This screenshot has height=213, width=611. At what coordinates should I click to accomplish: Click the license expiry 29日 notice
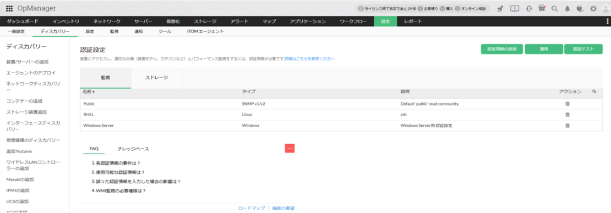tap(387, 8)
